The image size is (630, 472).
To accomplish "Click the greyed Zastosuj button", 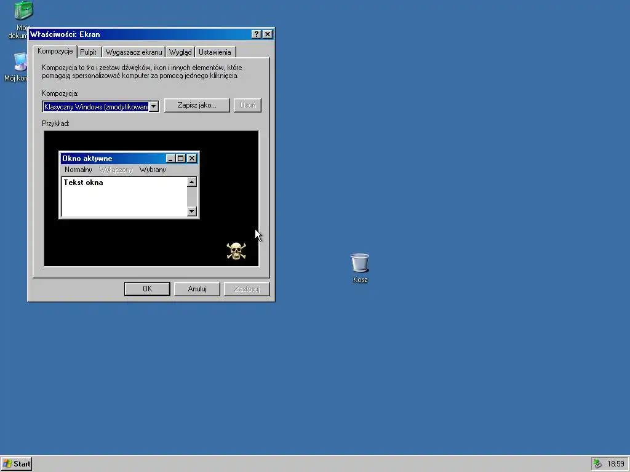I will pos(247,289).
